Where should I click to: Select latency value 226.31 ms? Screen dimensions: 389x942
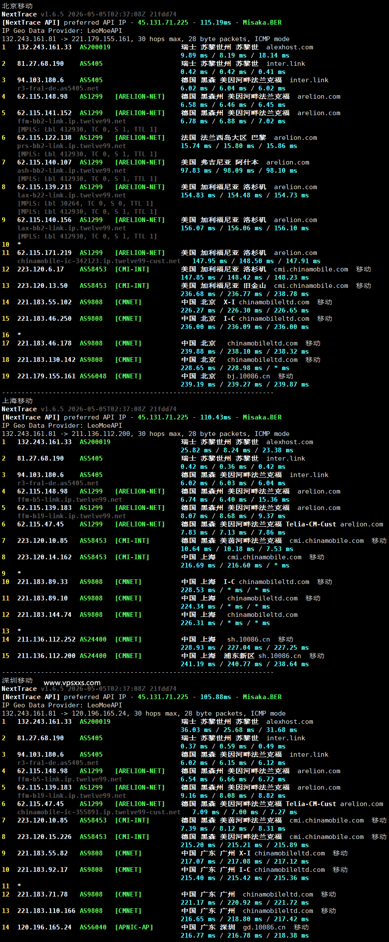pos(198,623)
